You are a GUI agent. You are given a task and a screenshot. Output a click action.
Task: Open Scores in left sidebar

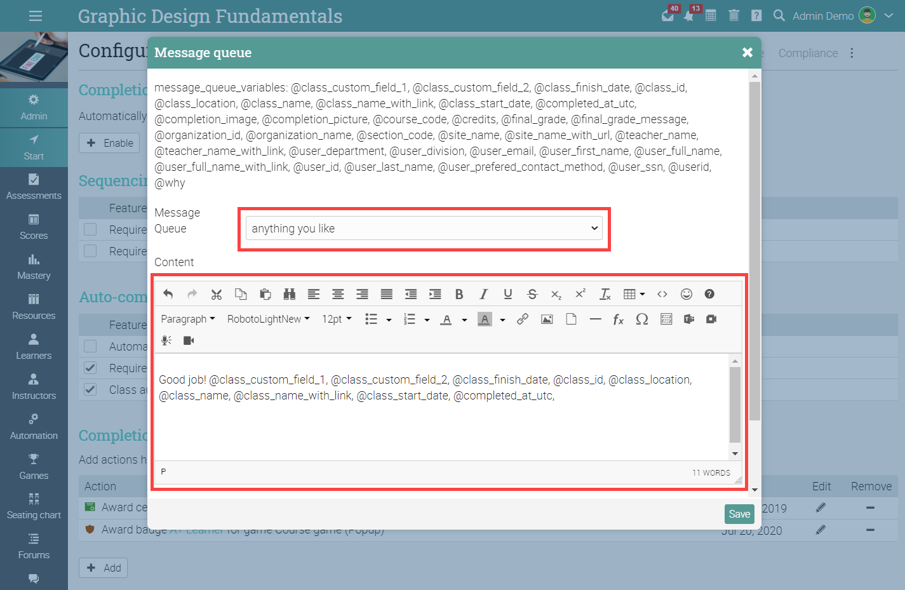point(34,227)
